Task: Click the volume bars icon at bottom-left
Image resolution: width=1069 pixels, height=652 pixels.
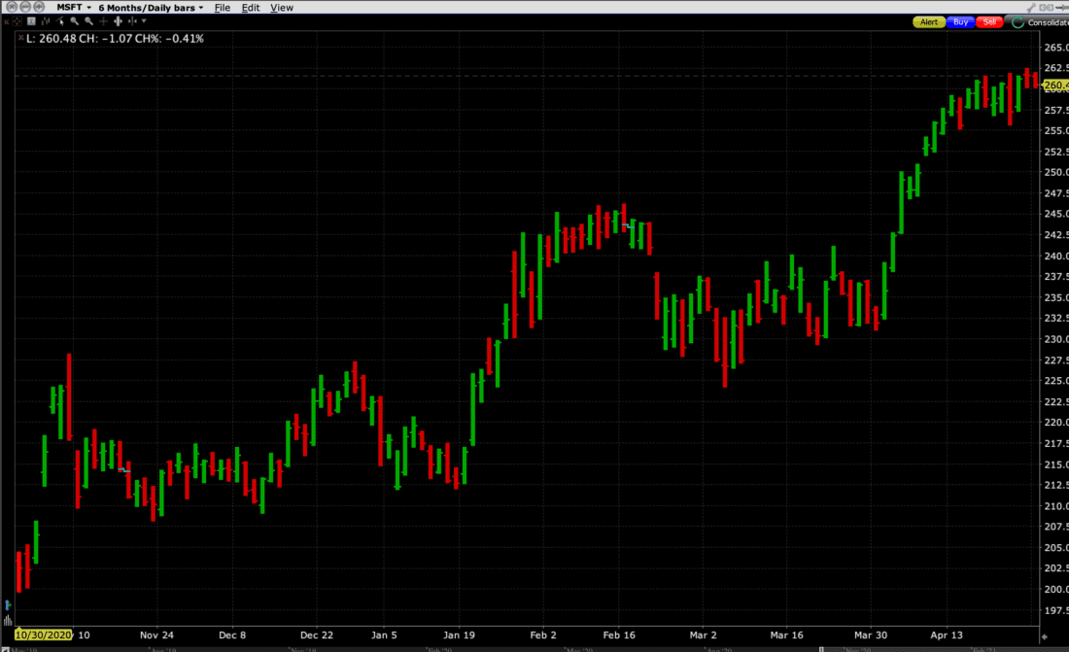Action: tap(8, 619)
